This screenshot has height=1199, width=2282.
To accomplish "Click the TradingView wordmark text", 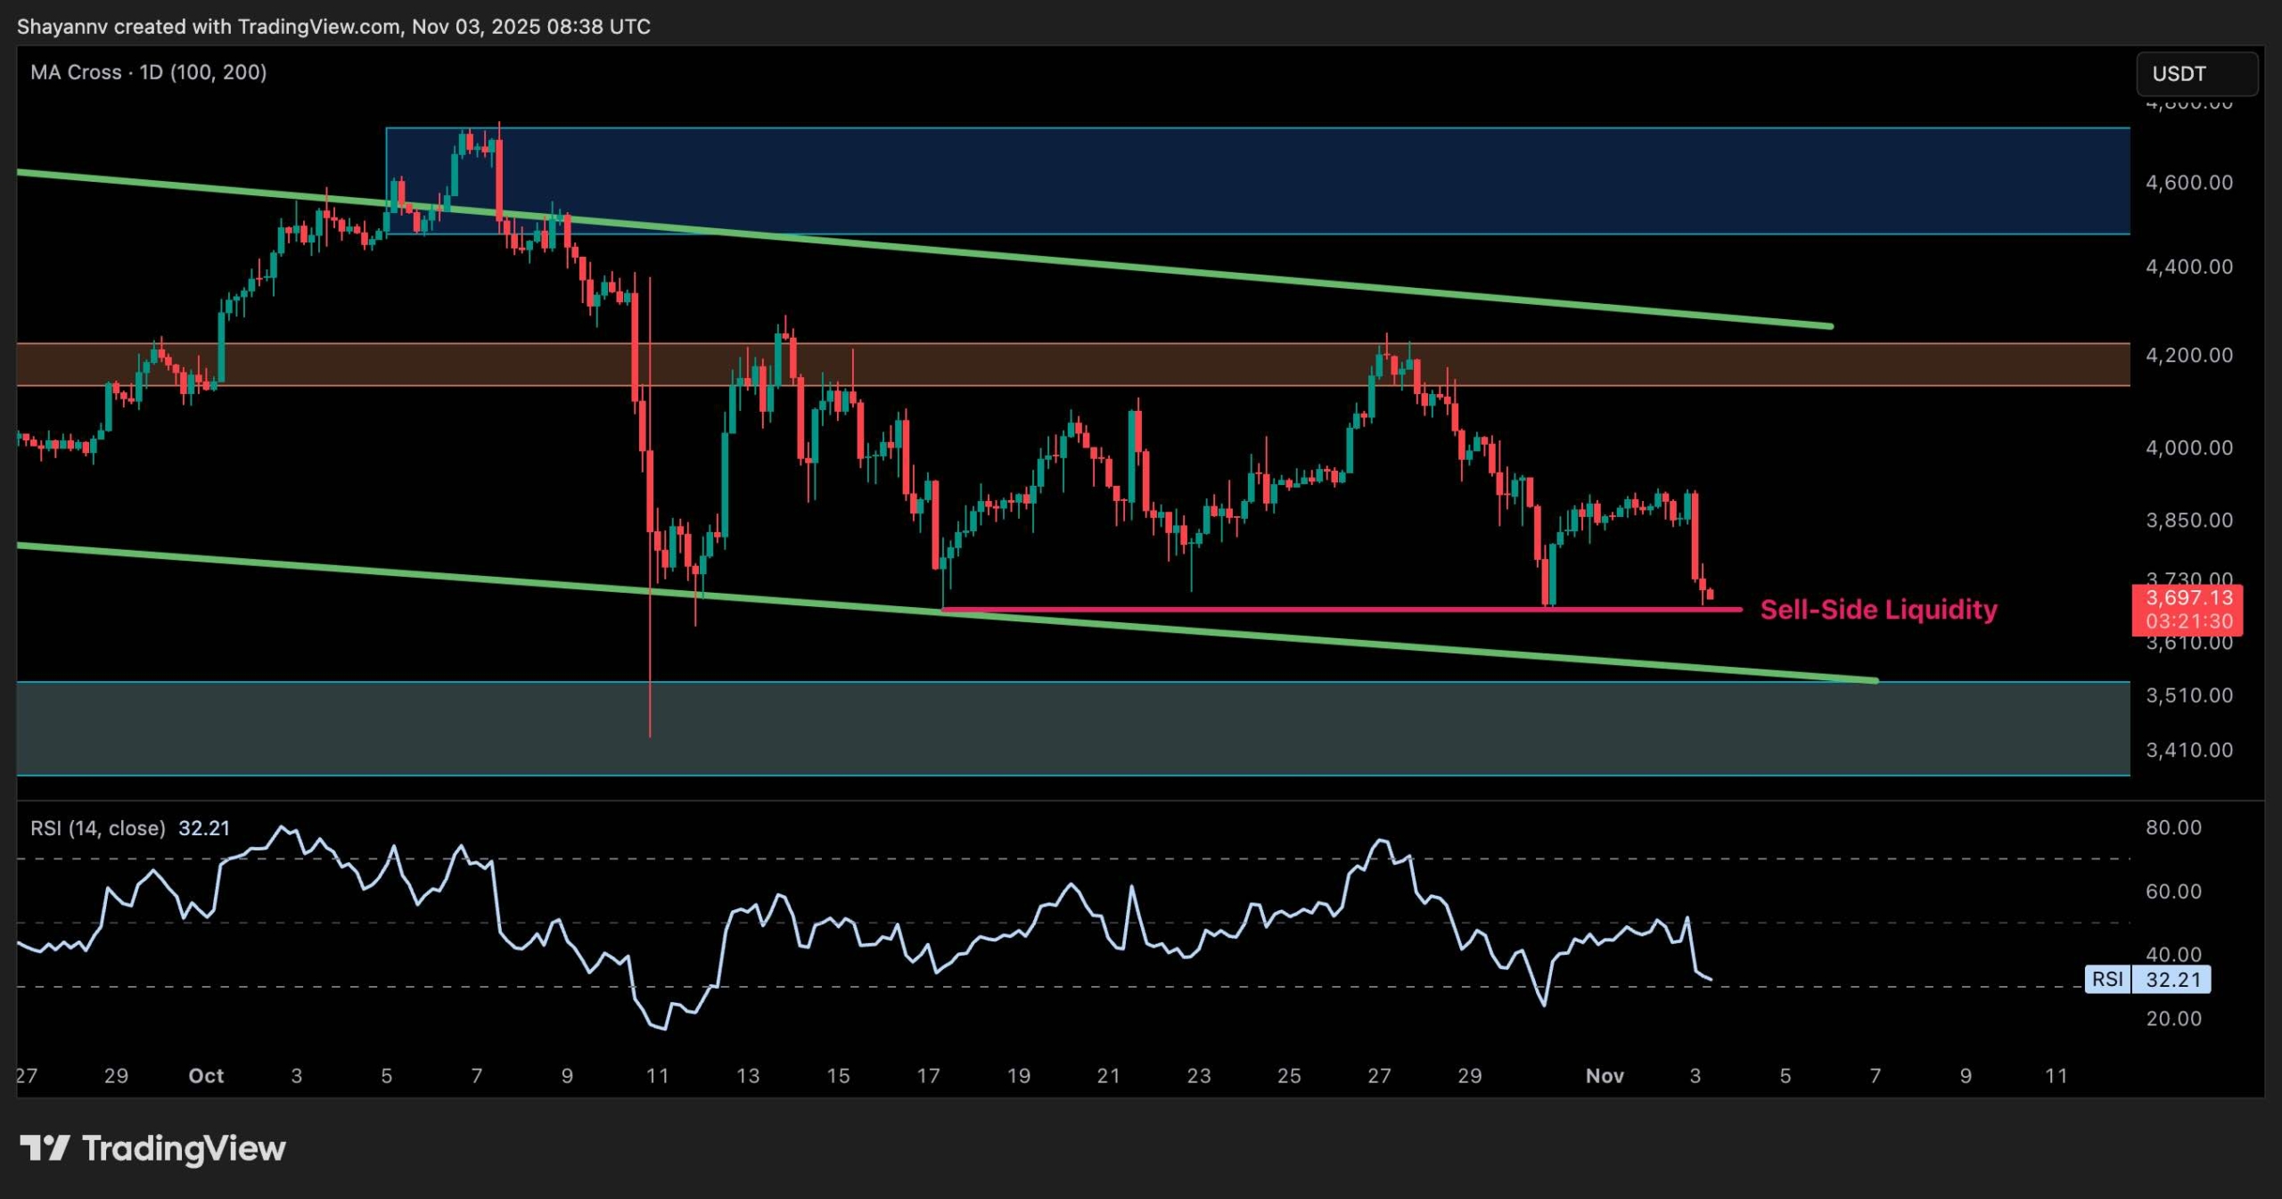I will 184,1148.
